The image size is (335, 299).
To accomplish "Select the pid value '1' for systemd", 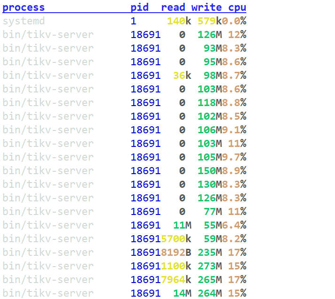I will point(134,21).
